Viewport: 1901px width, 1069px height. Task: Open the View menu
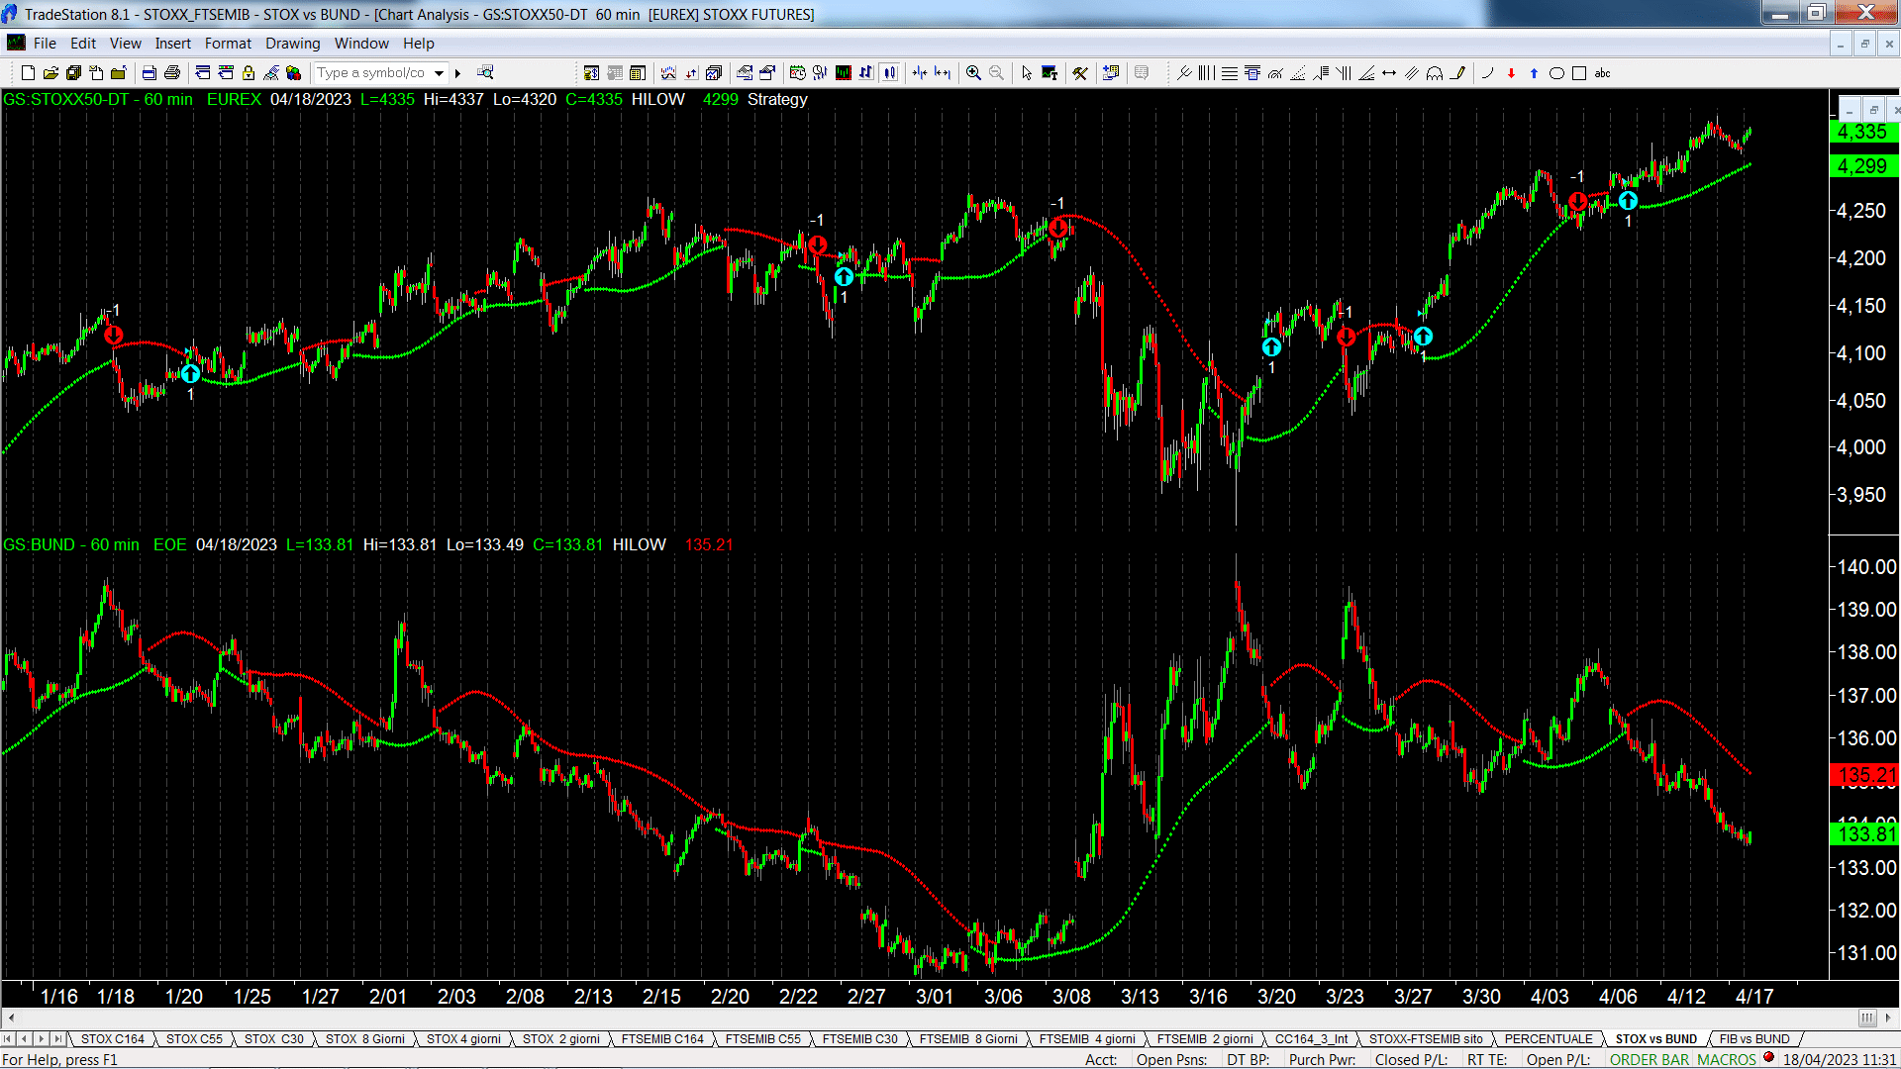pos(126,44)
